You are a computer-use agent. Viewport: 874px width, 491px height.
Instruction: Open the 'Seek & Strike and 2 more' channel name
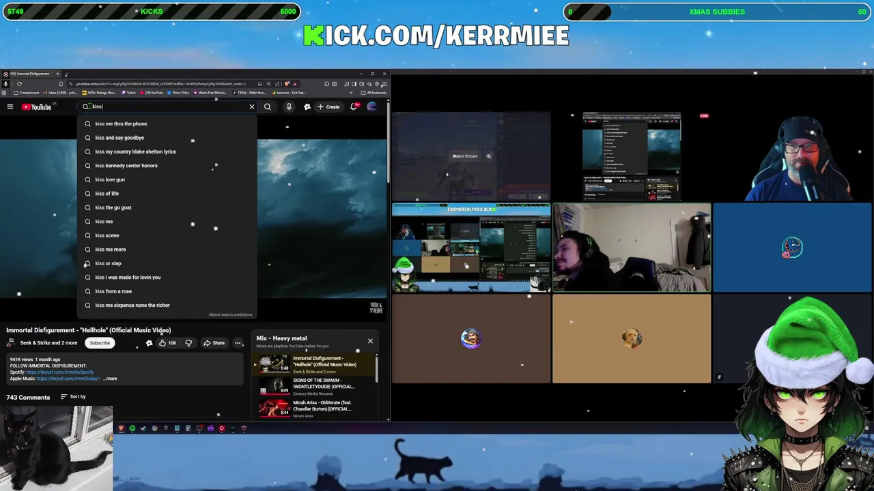point(48,343)
